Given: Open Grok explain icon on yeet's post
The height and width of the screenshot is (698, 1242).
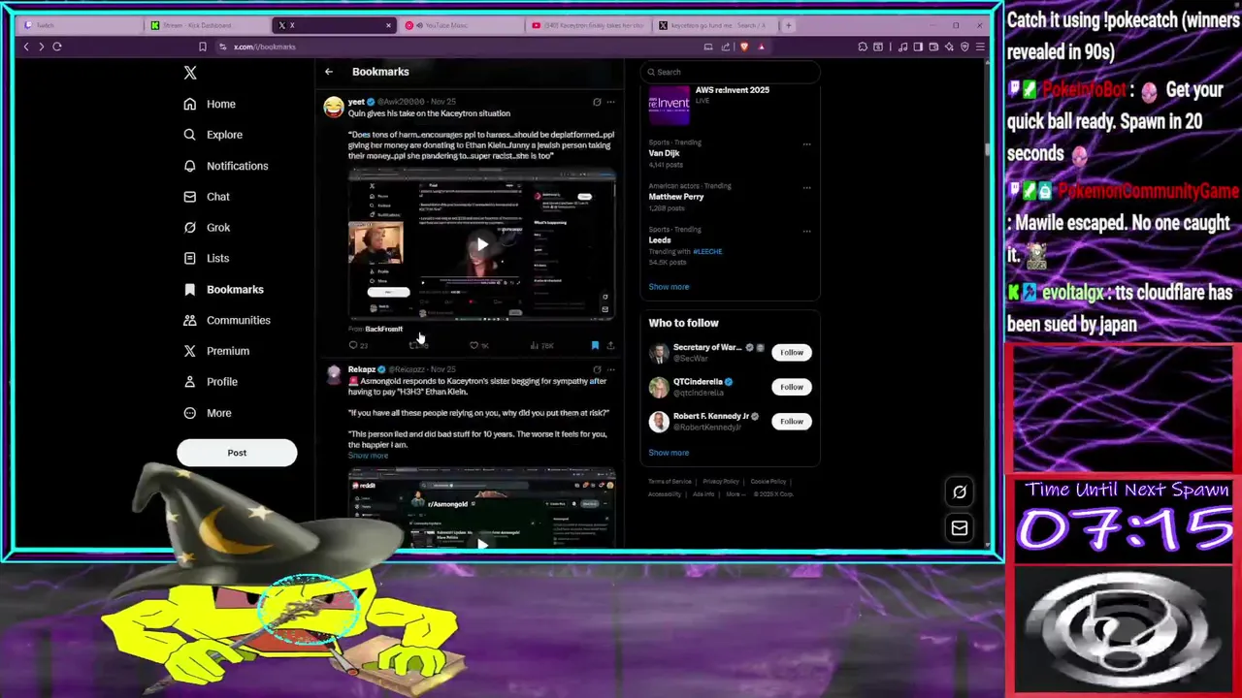Looking at the screenshot, I should click(597, 102).
